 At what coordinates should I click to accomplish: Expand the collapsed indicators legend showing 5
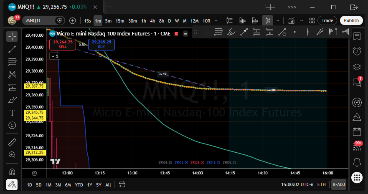55,56
